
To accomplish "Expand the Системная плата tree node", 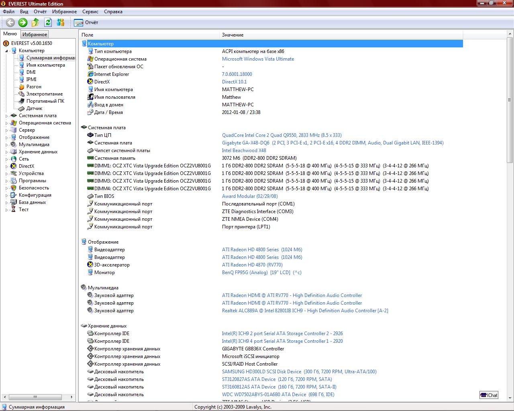I will (6, 116).
